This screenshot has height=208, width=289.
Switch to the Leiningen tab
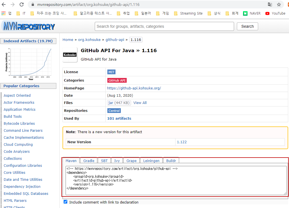(151, 161)
